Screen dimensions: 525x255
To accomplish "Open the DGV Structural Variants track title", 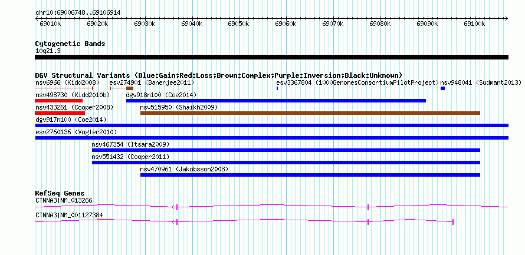I will coord(219,75).
